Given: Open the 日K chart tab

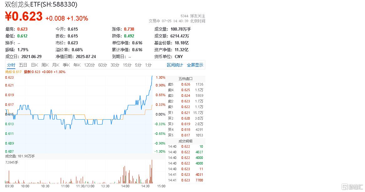Looking at the screenshot, I should (x=34, y=65).
